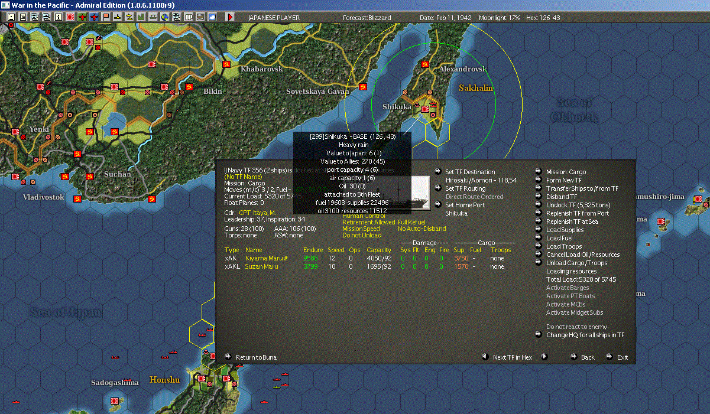Click the (No TF Name) label
The height and width of the screenshot is (414, 710).
tap(243, 177)
